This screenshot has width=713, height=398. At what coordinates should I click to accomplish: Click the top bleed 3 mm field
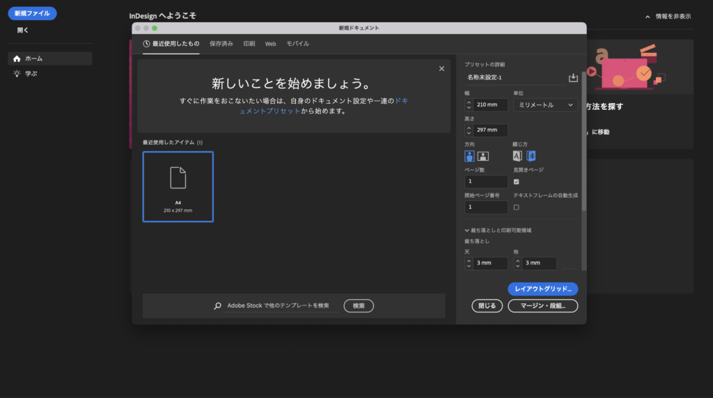click(x=490, y=263)
